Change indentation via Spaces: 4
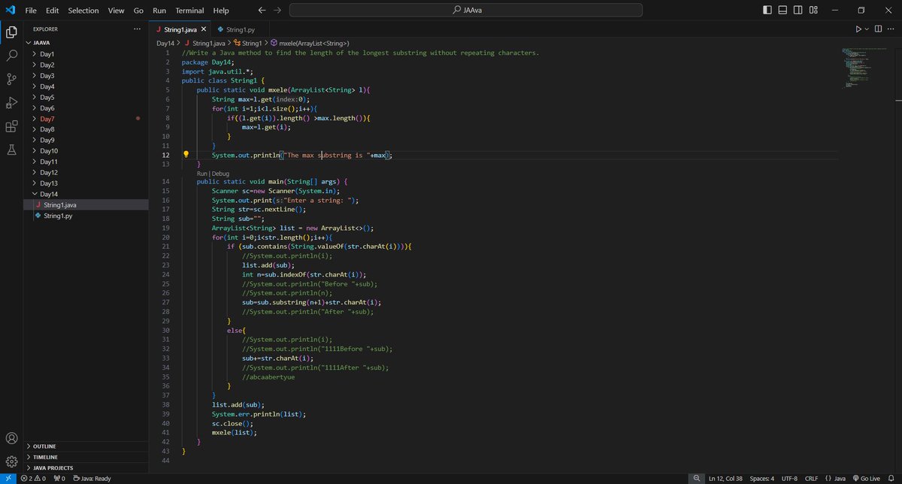Viewport: 902px width, 484px height. point(762,478)
